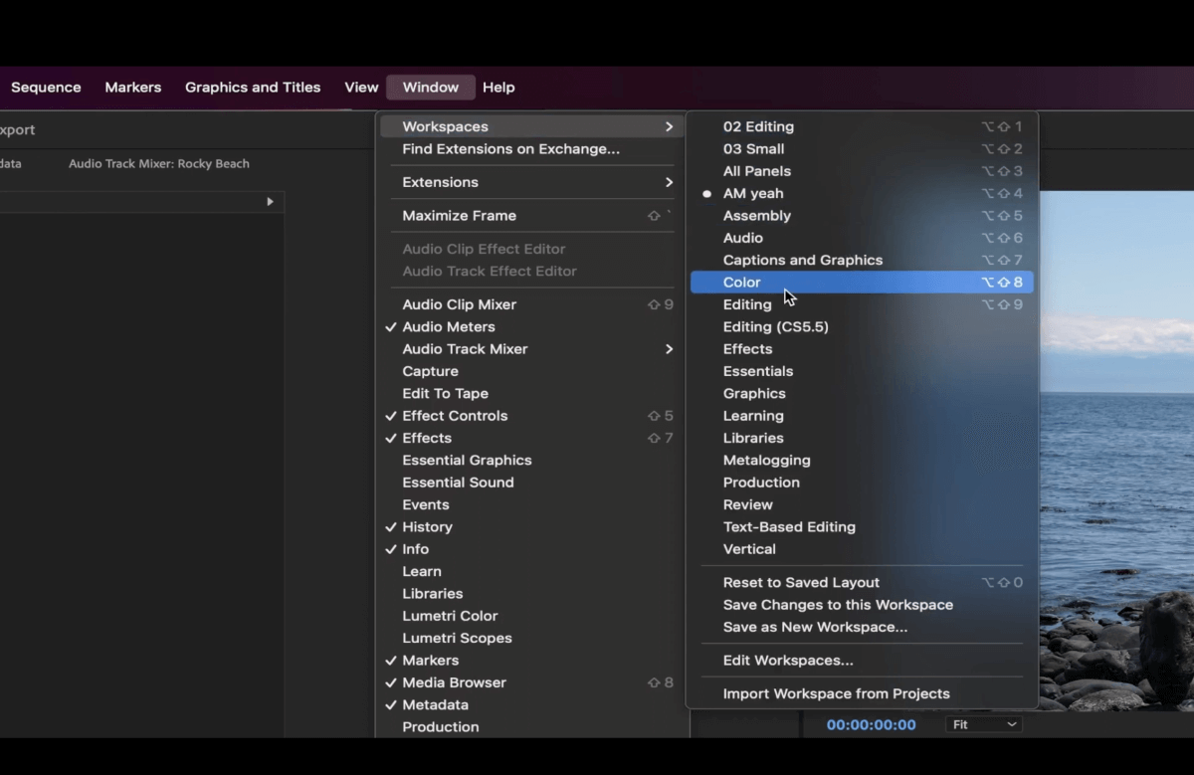This screenshot has height=775, width=1194.
Task: Switch to the Effects workspace
Action: click(862, 349)
